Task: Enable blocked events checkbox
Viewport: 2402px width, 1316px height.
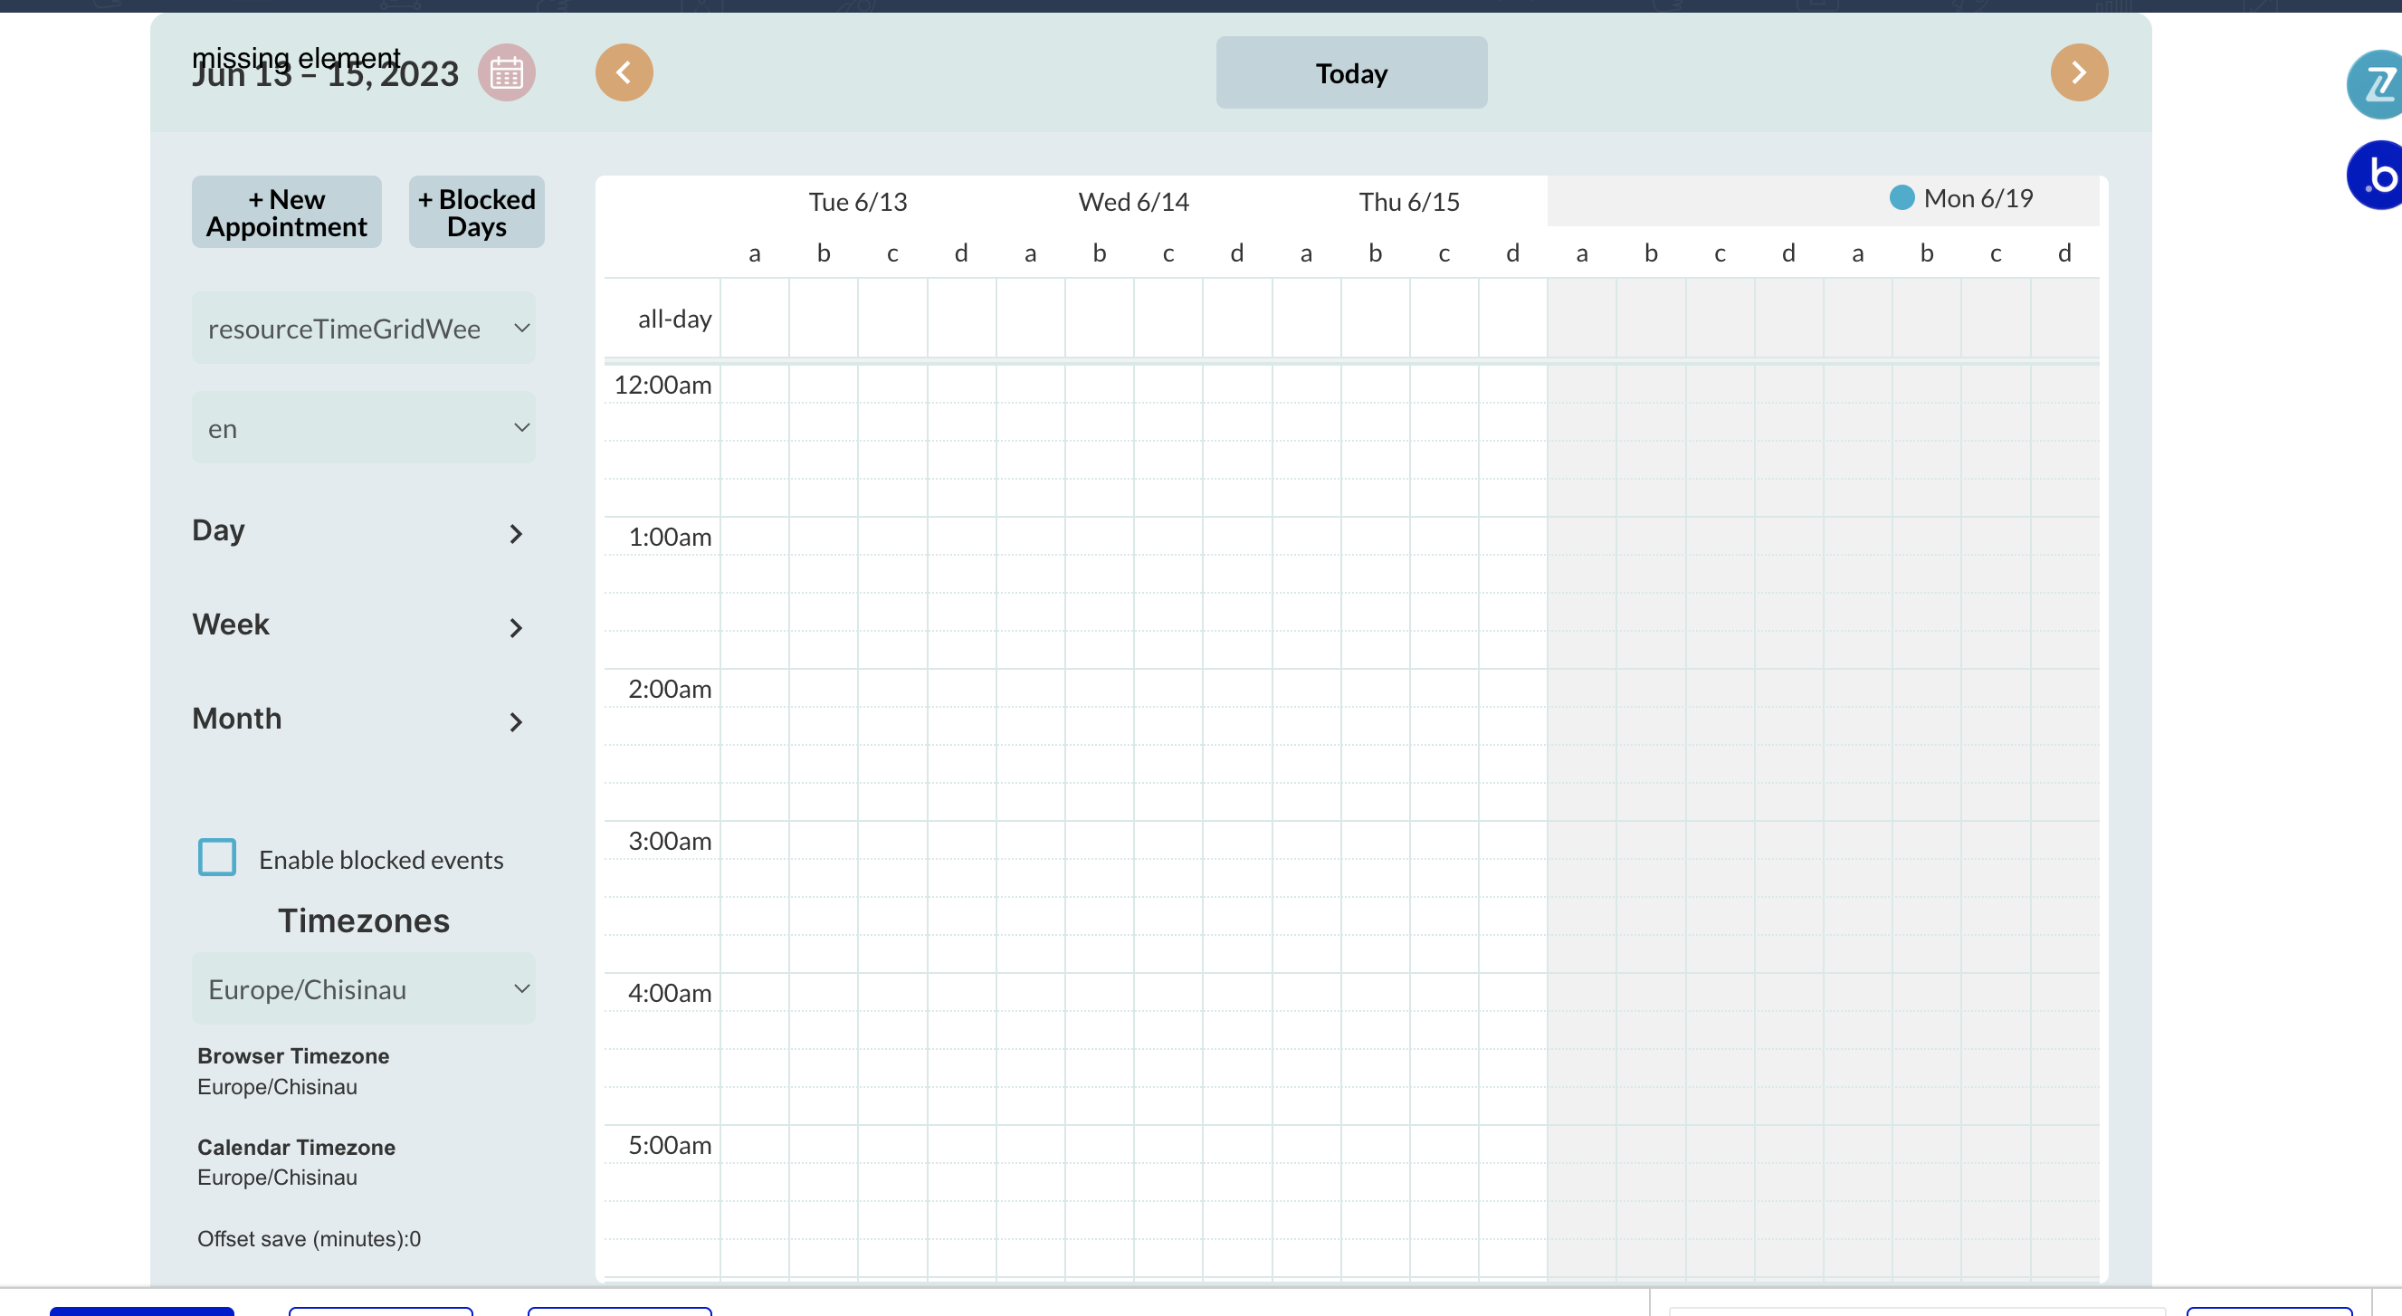Action: tap(217, 857)
